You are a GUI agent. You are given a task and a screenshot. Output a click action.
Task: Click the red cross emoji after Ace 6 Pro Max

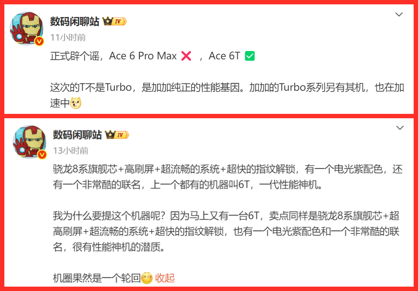(x=186, y=56)
